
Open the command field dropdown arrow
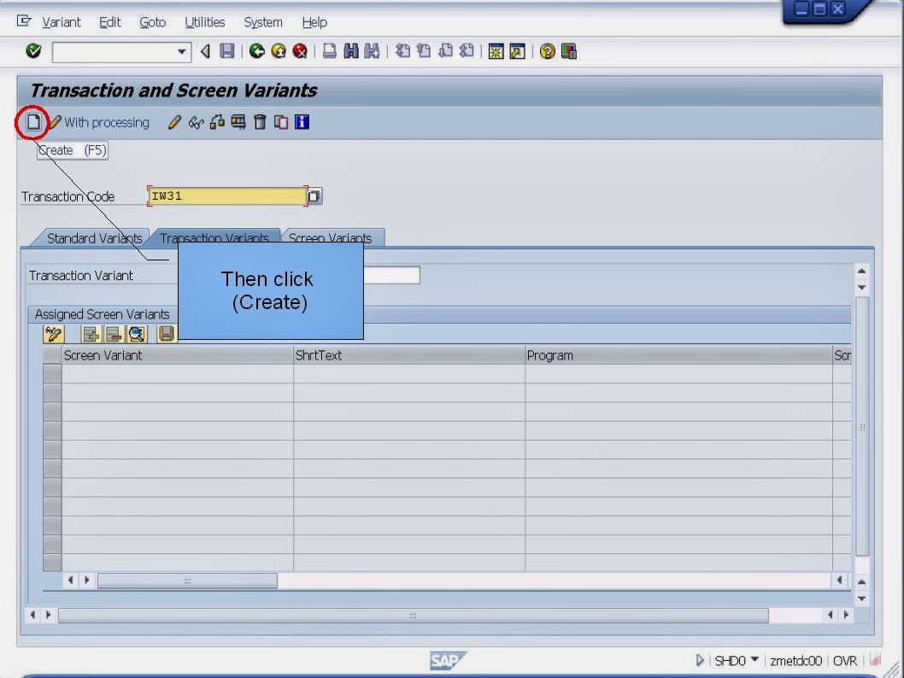184,51
